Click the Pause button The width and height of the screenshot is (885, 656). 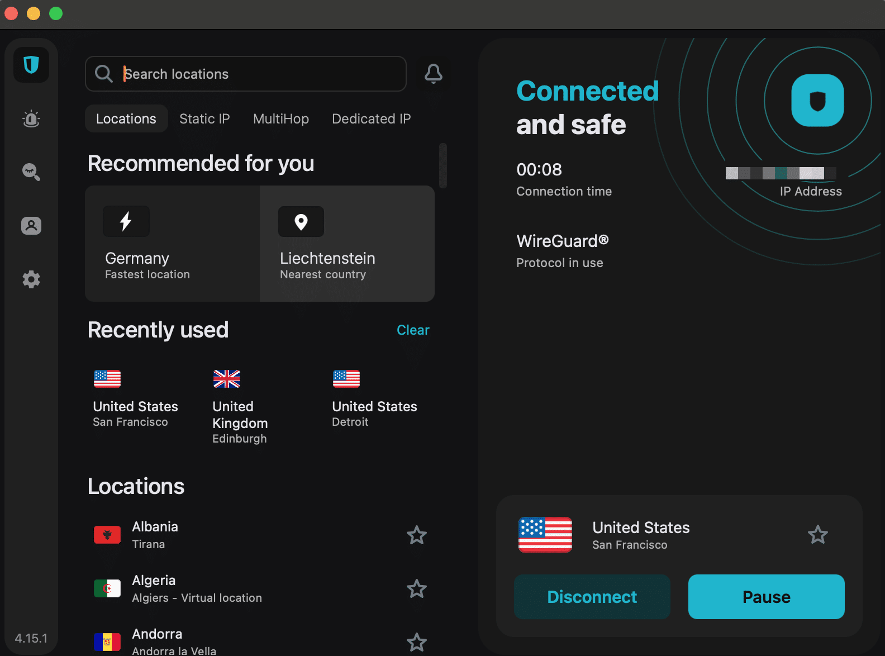coord(767,597)
